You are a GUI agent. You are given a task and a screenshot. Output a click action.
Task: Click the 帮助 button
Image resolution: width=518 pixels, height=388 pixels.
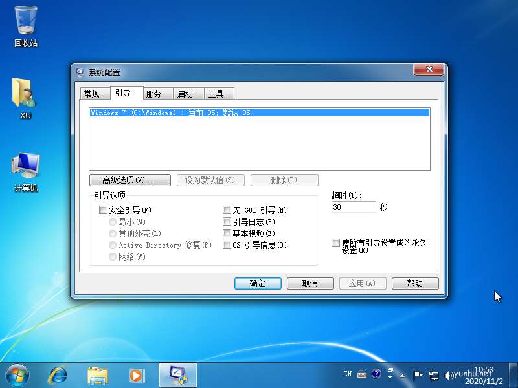point(414,283)
